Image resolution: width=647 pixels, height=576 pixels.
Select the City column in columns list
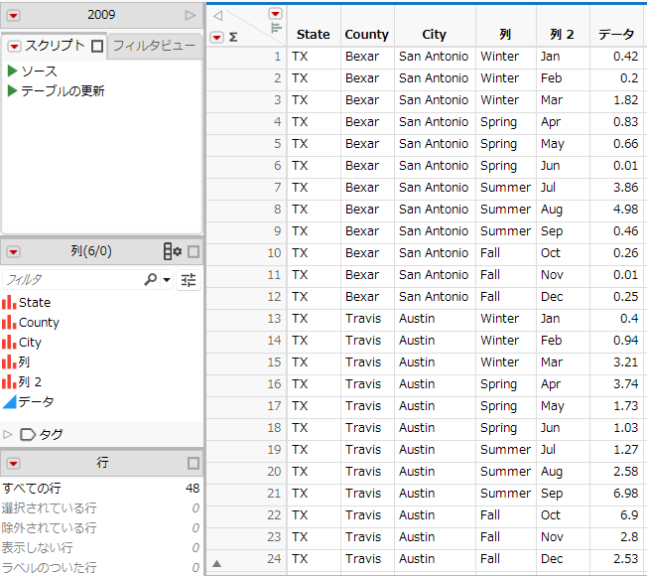30,343
